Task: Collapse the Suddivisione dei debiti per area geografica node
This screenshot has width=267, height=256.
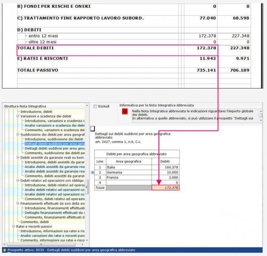Action: tap(18, 135)
